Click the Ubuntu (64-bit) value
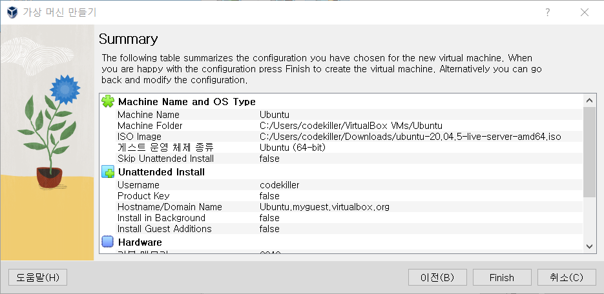Image resolution: width=604 pixels, height=294 pixels. pyautogui.click(x=293, y=147)
